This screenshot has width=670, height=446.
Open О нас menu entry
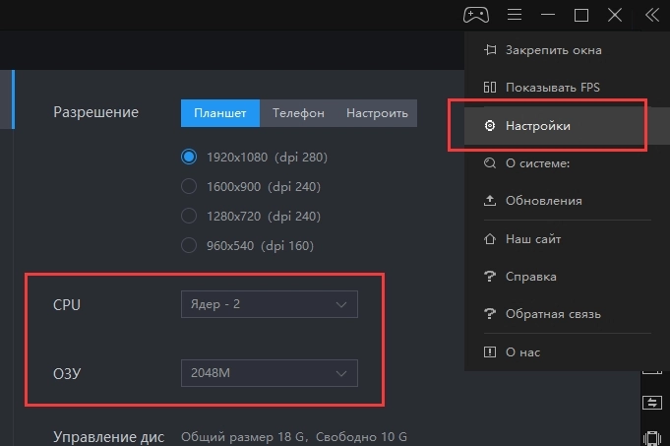click(567, 351)
